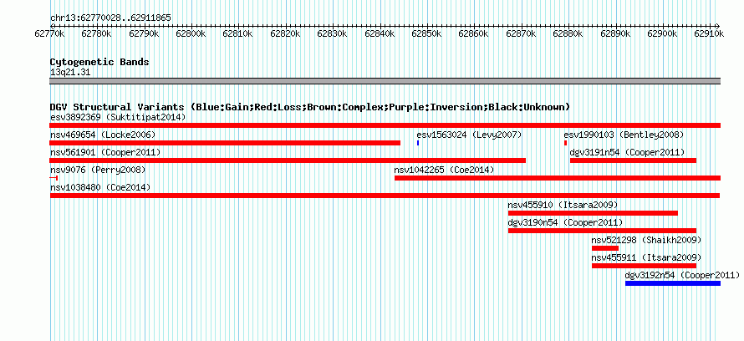Select the nsv455910 red variant bar
This screenshot has height=341, width=744.
coord(594,213)
